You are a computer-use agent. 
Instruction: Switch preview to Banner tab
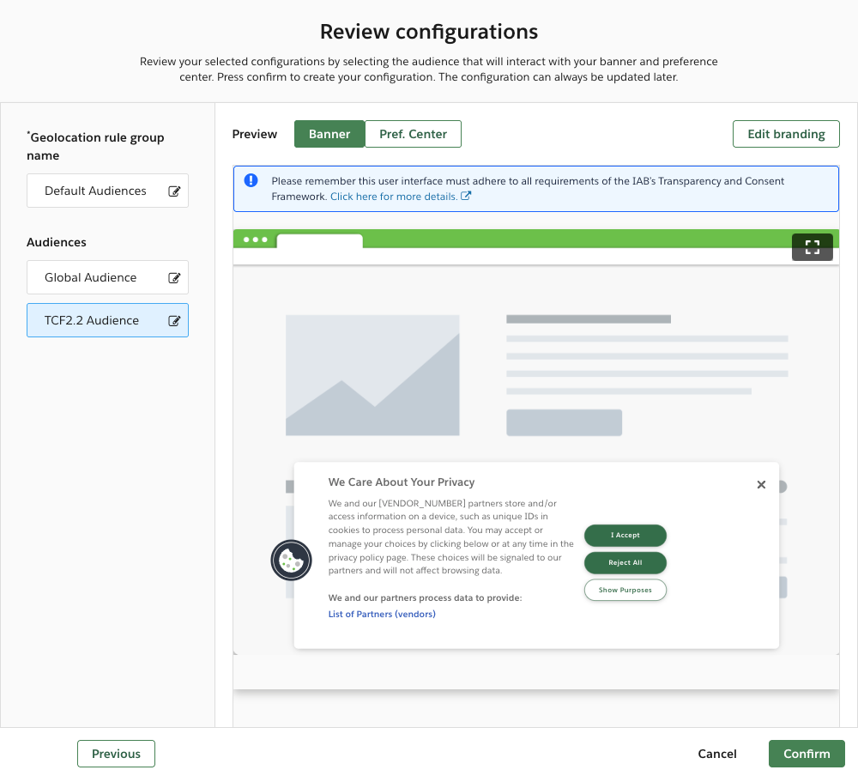pyautogui.click(x=329, y=134)
